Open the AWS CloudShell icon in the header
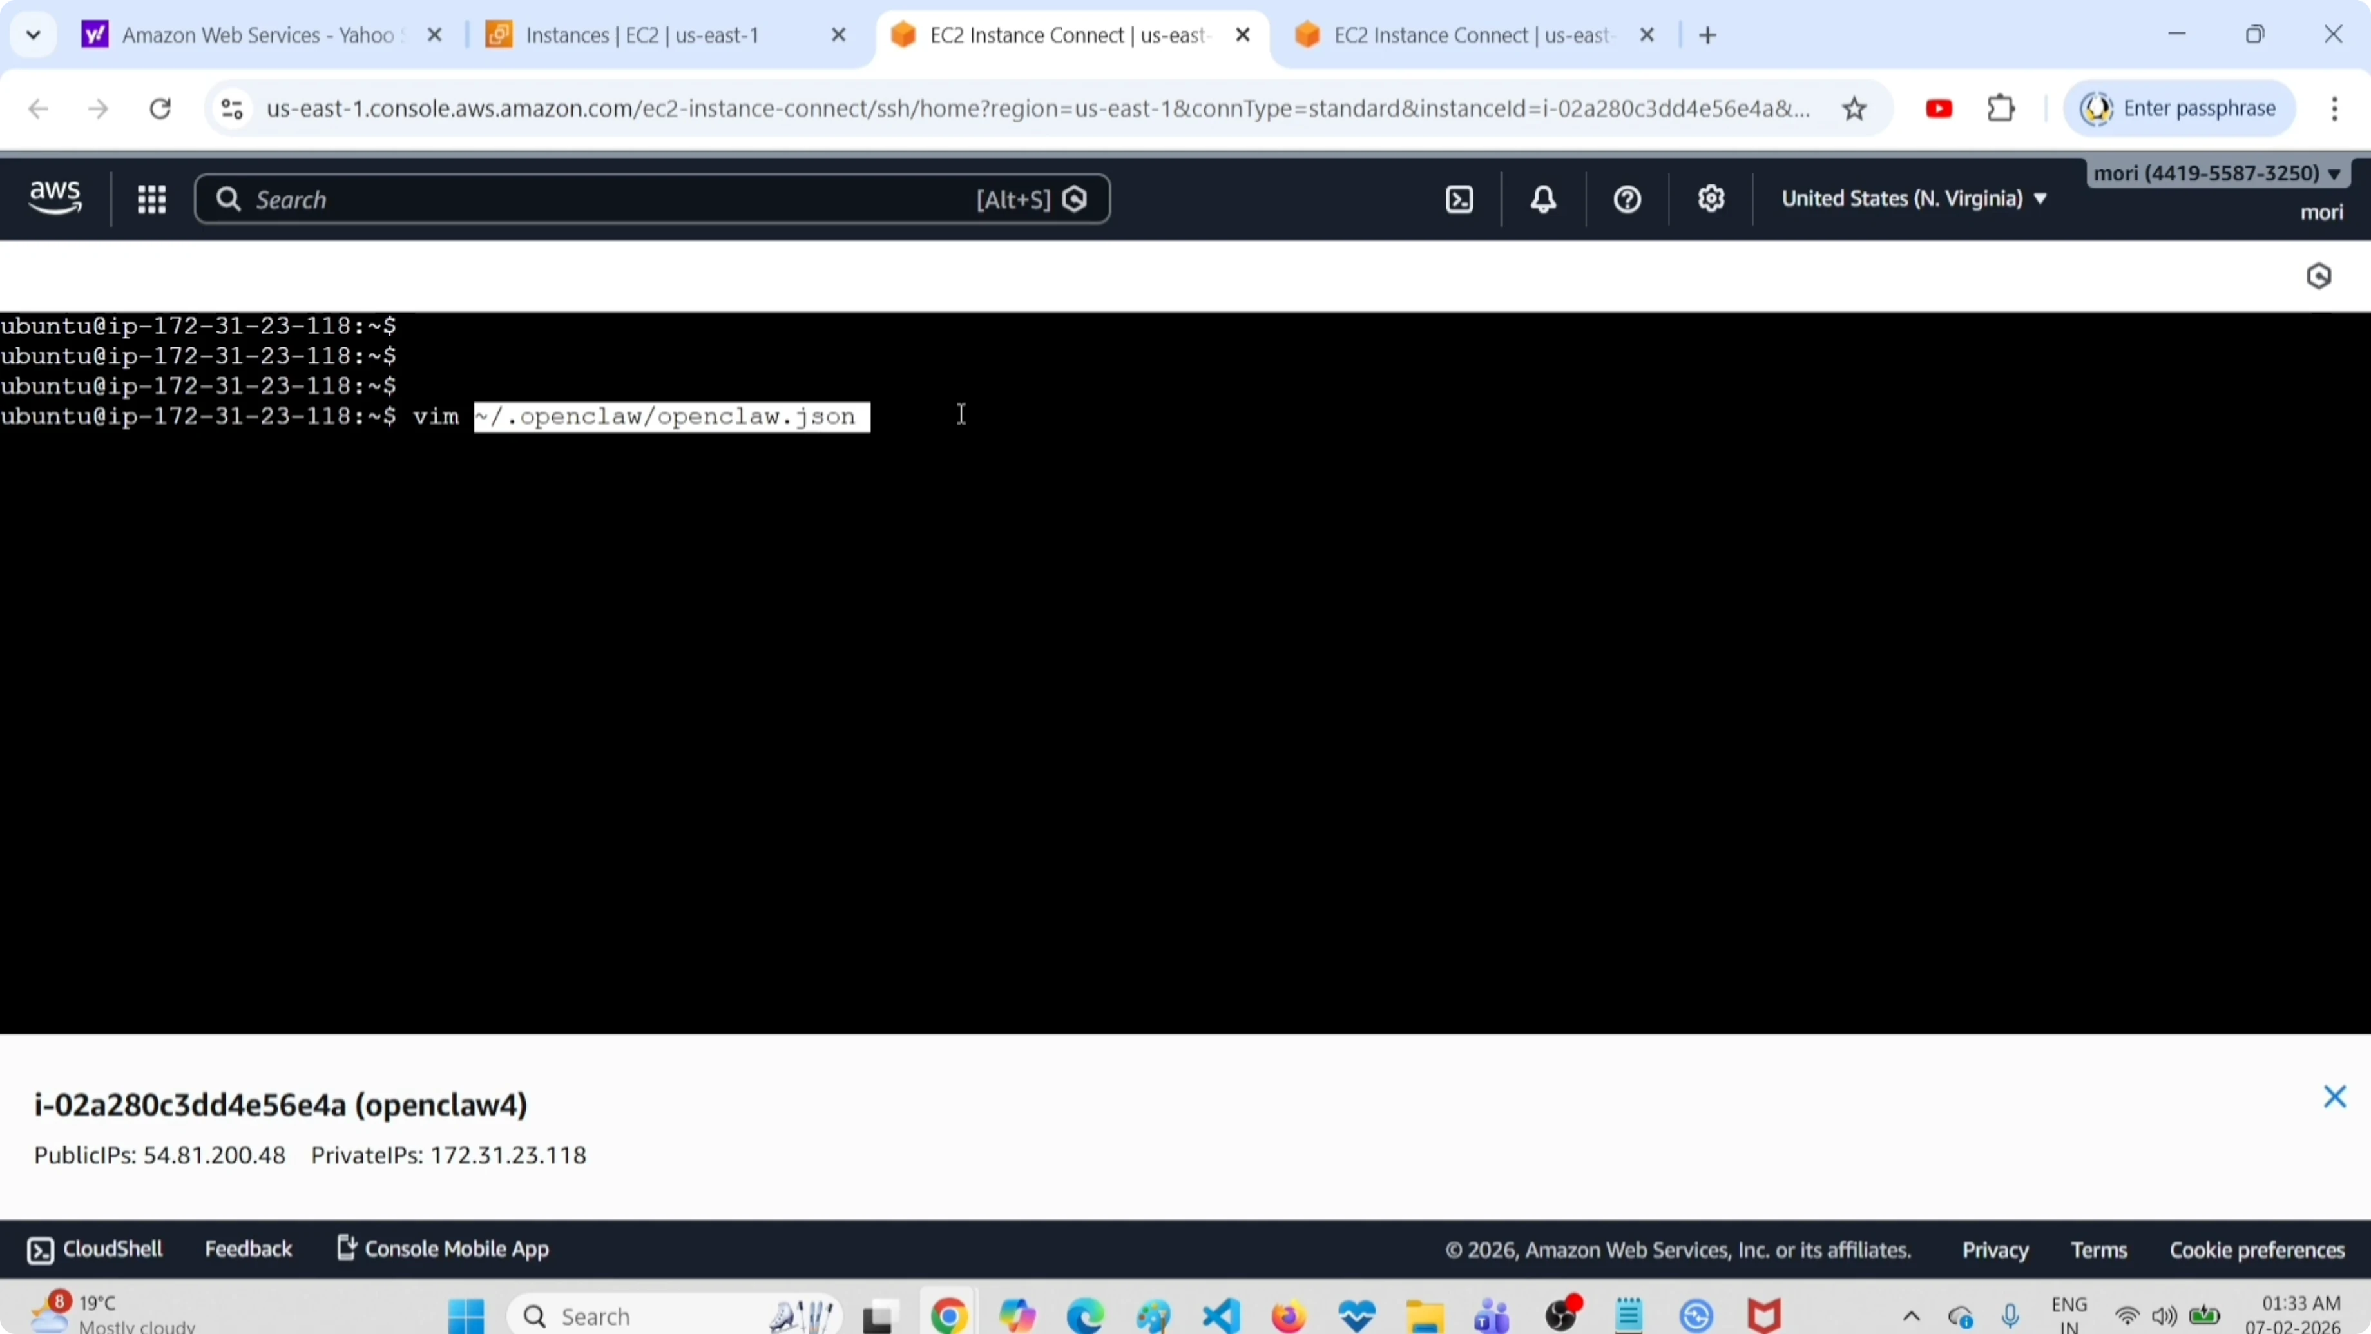Image resolution: width=2371 pixels, height=1334 pixels. click(1459, 200)
